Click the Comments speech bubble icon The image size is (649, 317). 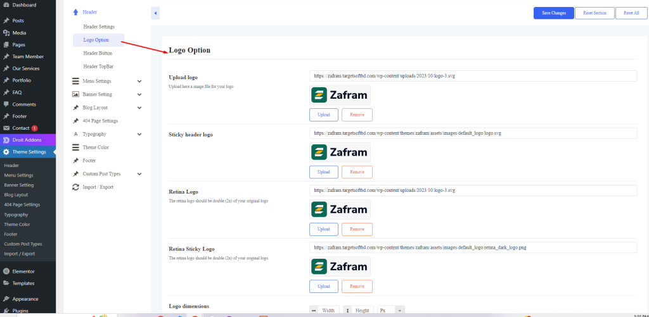coord(6,104)
